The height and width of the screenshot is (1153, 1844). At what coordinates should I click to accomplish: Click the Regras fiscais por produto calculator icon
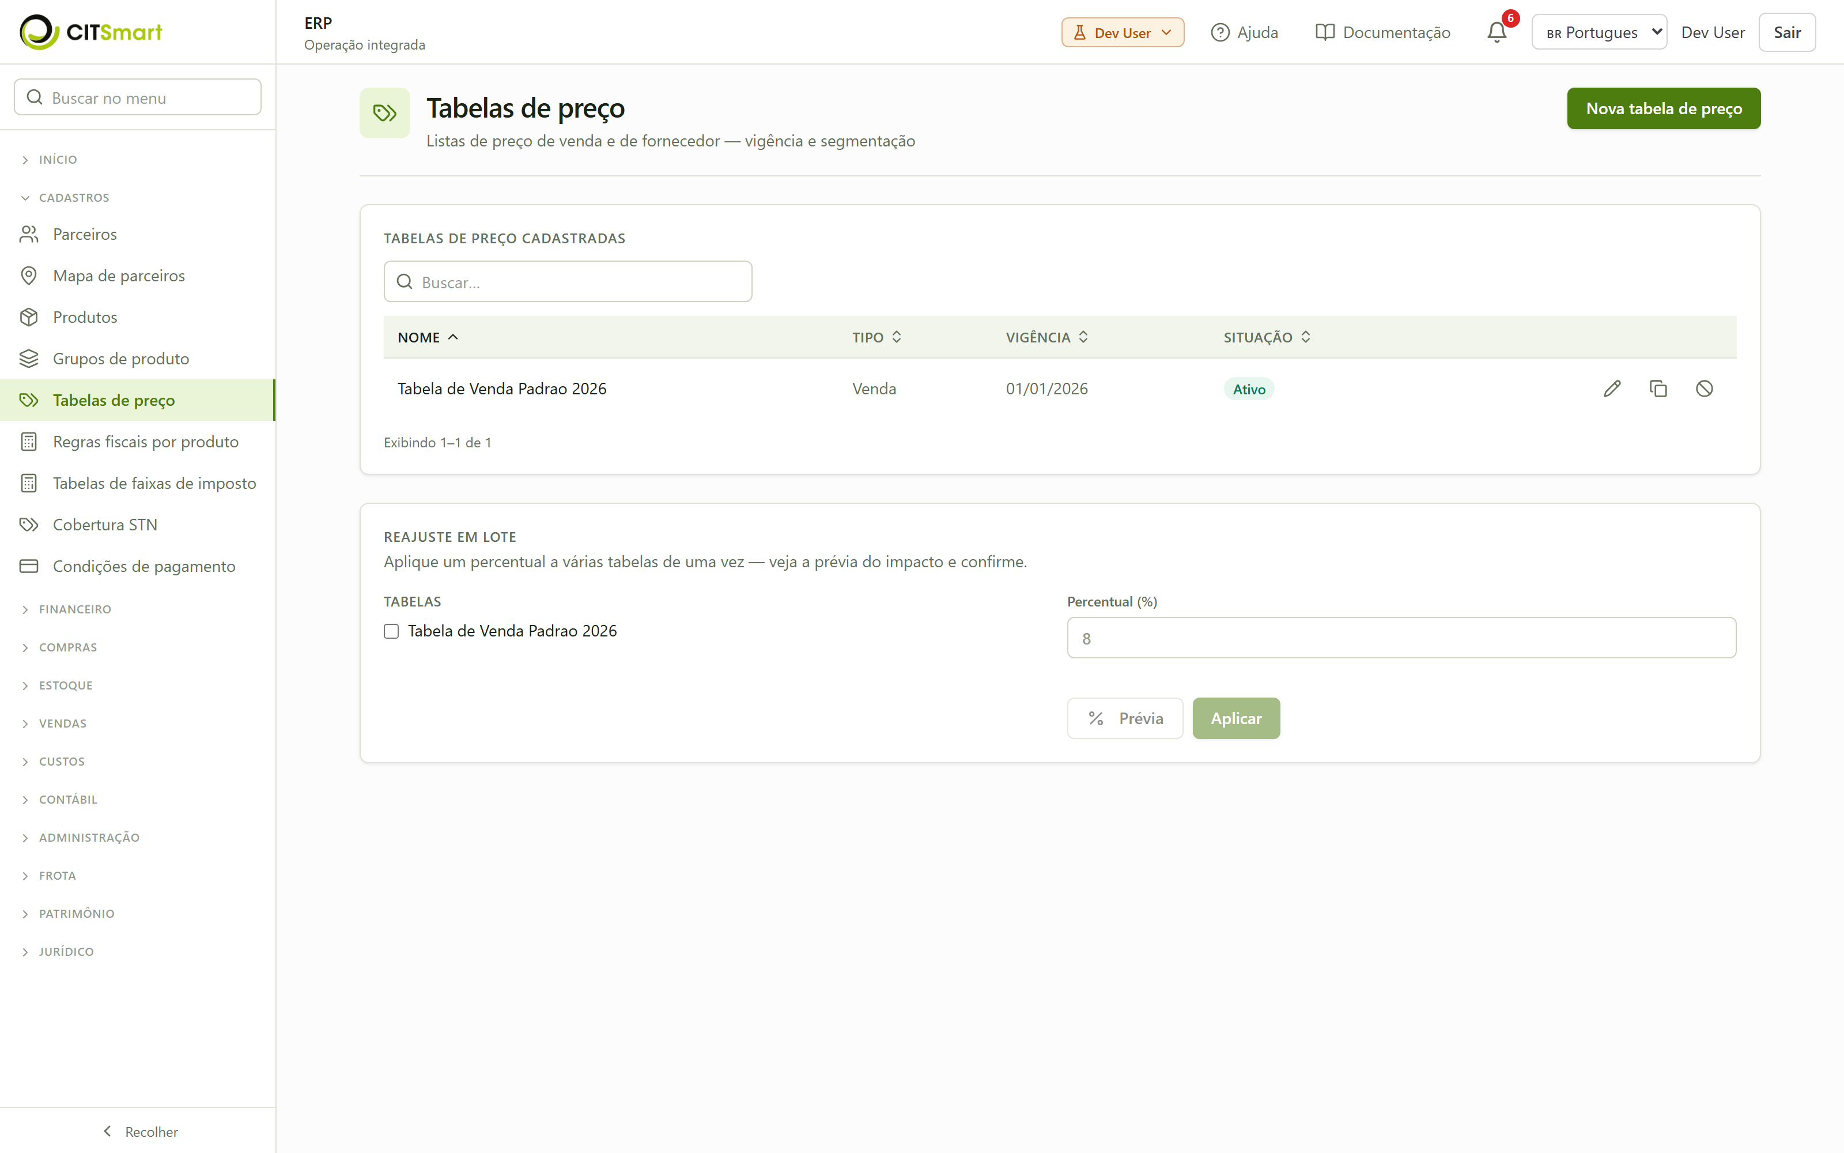pyautogui.click(x=29, y=442)
